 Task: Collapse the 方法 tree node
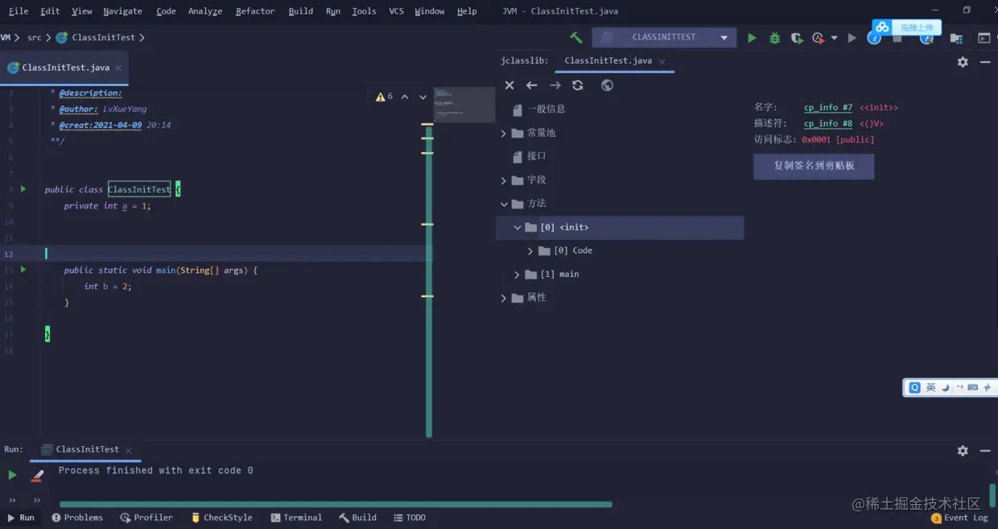504,204
